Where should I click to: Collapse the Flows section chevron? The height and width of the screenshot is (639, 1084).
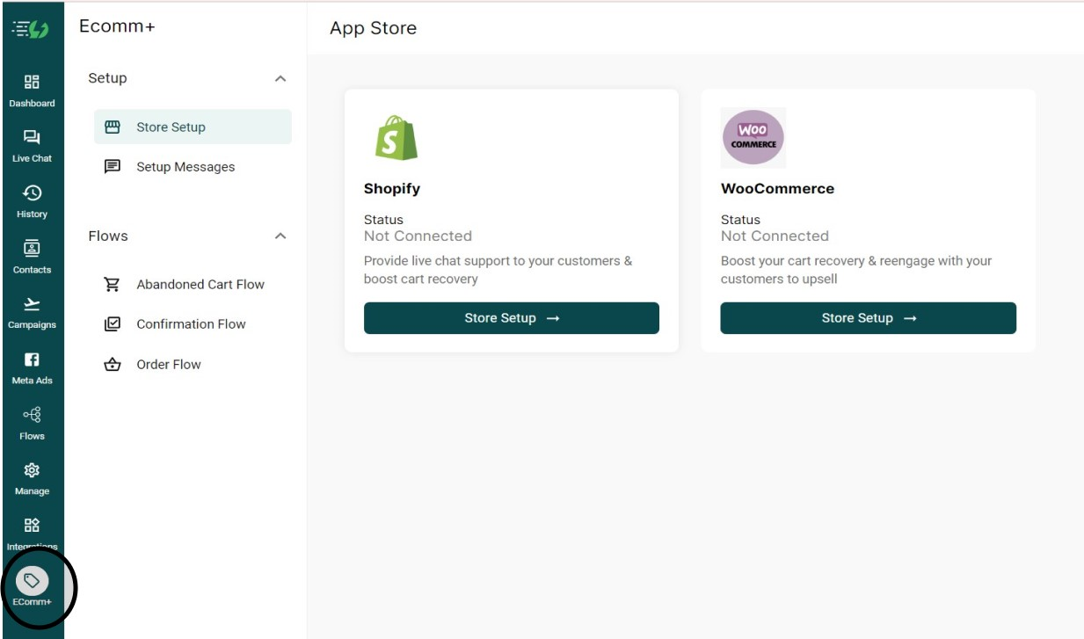click(280, 236)
